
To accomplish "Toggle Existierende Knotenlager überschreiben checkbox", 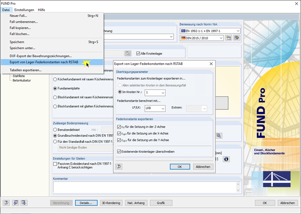I will (119, 152).
